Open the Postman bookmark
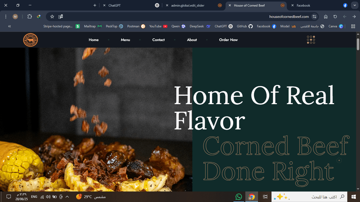360x202 pixels. [x=136, y=26]
